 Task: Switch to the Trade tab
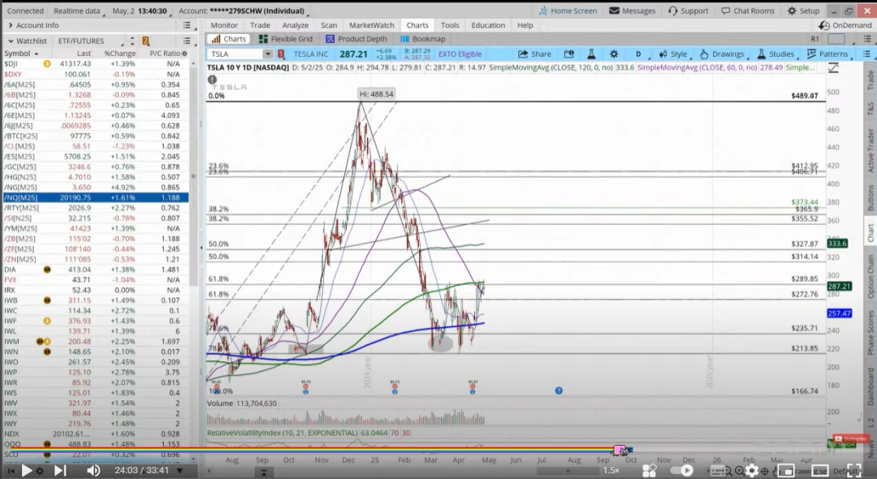(260, 25)
